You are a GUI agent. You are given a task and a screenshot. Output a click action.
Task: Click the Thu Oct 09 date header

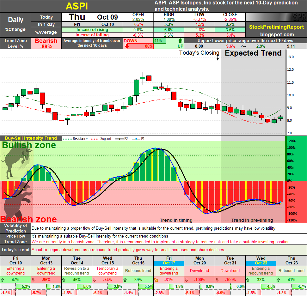coord(92,17)
